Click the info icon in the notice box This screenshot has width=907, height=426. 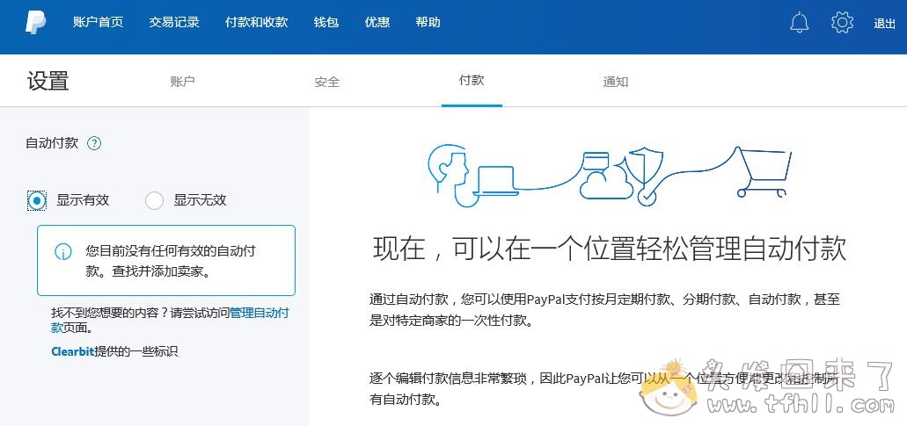pos(63,252)
